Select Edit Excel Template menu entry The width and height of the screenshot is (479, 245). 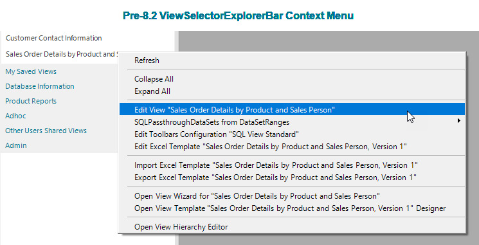(x=292, y=147)
